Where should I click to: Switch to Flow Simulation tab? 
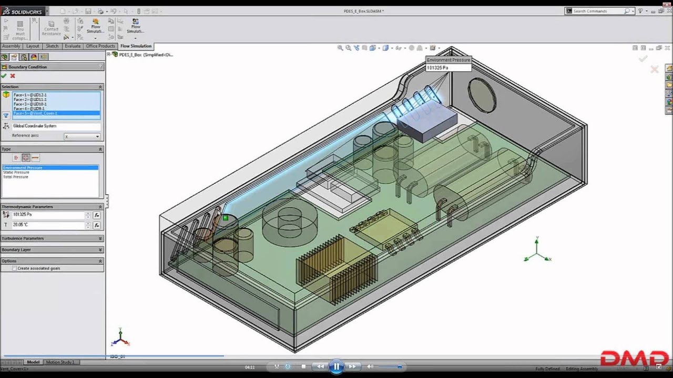(x=136, y=46)
